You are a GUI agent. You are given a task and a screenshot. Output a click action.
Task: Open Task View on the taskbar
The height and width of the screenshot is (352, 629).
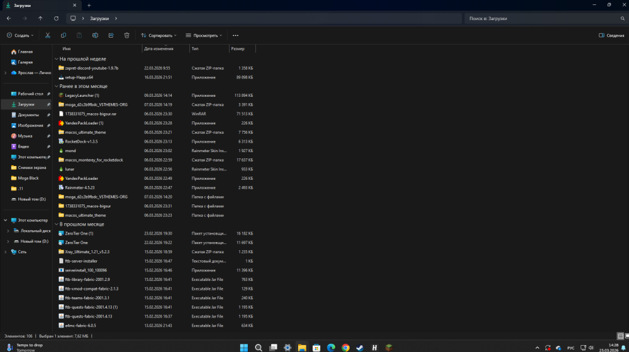[x=273, y=347]
